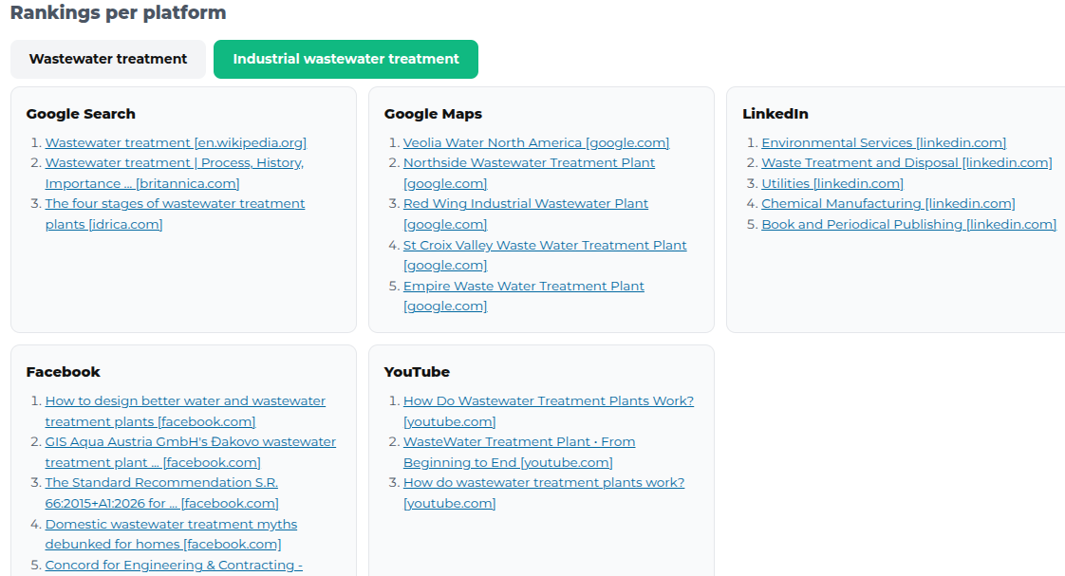Open Waste Treatment and Disposal link
Image resolution: width=1065 pixels, height=576 pixels.
[x=906, y=163]
